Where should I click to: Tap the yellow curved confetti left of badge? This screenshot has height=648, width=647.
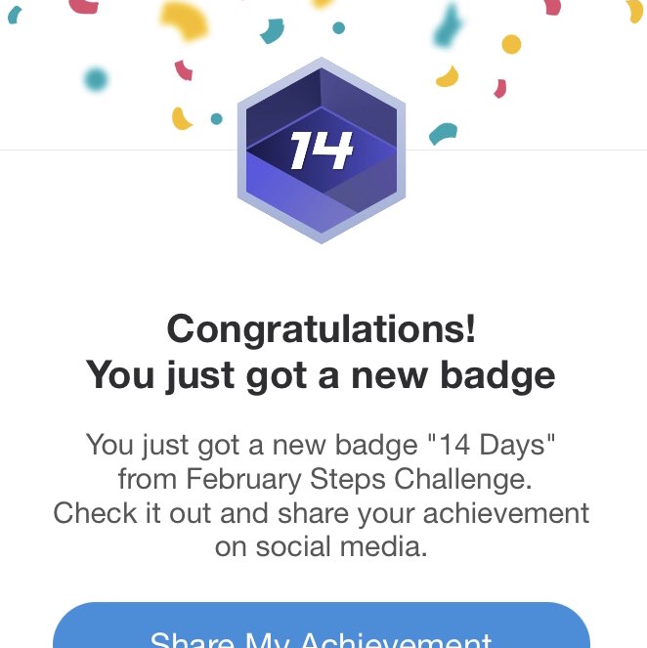(x=181, y=119)
